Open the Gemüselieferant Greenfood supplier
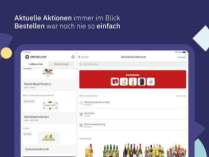Screen dimensions: 209x157 49,142
